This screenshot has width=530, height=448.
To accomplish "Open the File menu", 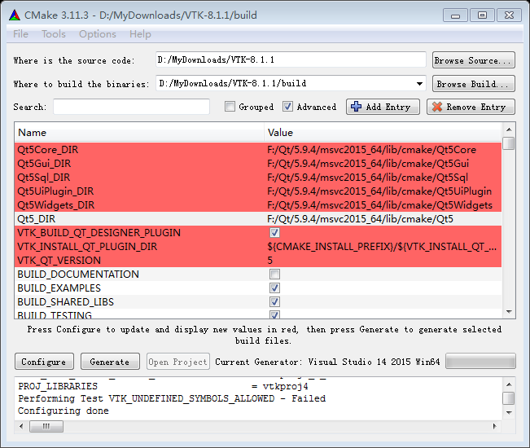I will (x=20, y=34).
